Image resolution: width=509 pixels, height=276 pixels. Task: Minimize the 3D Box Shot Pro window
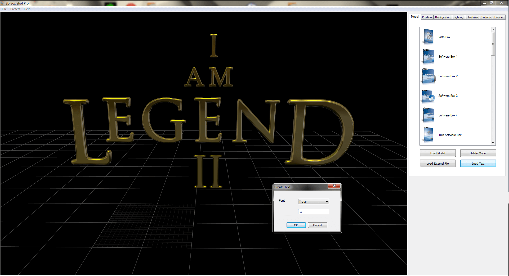point(484,3)
